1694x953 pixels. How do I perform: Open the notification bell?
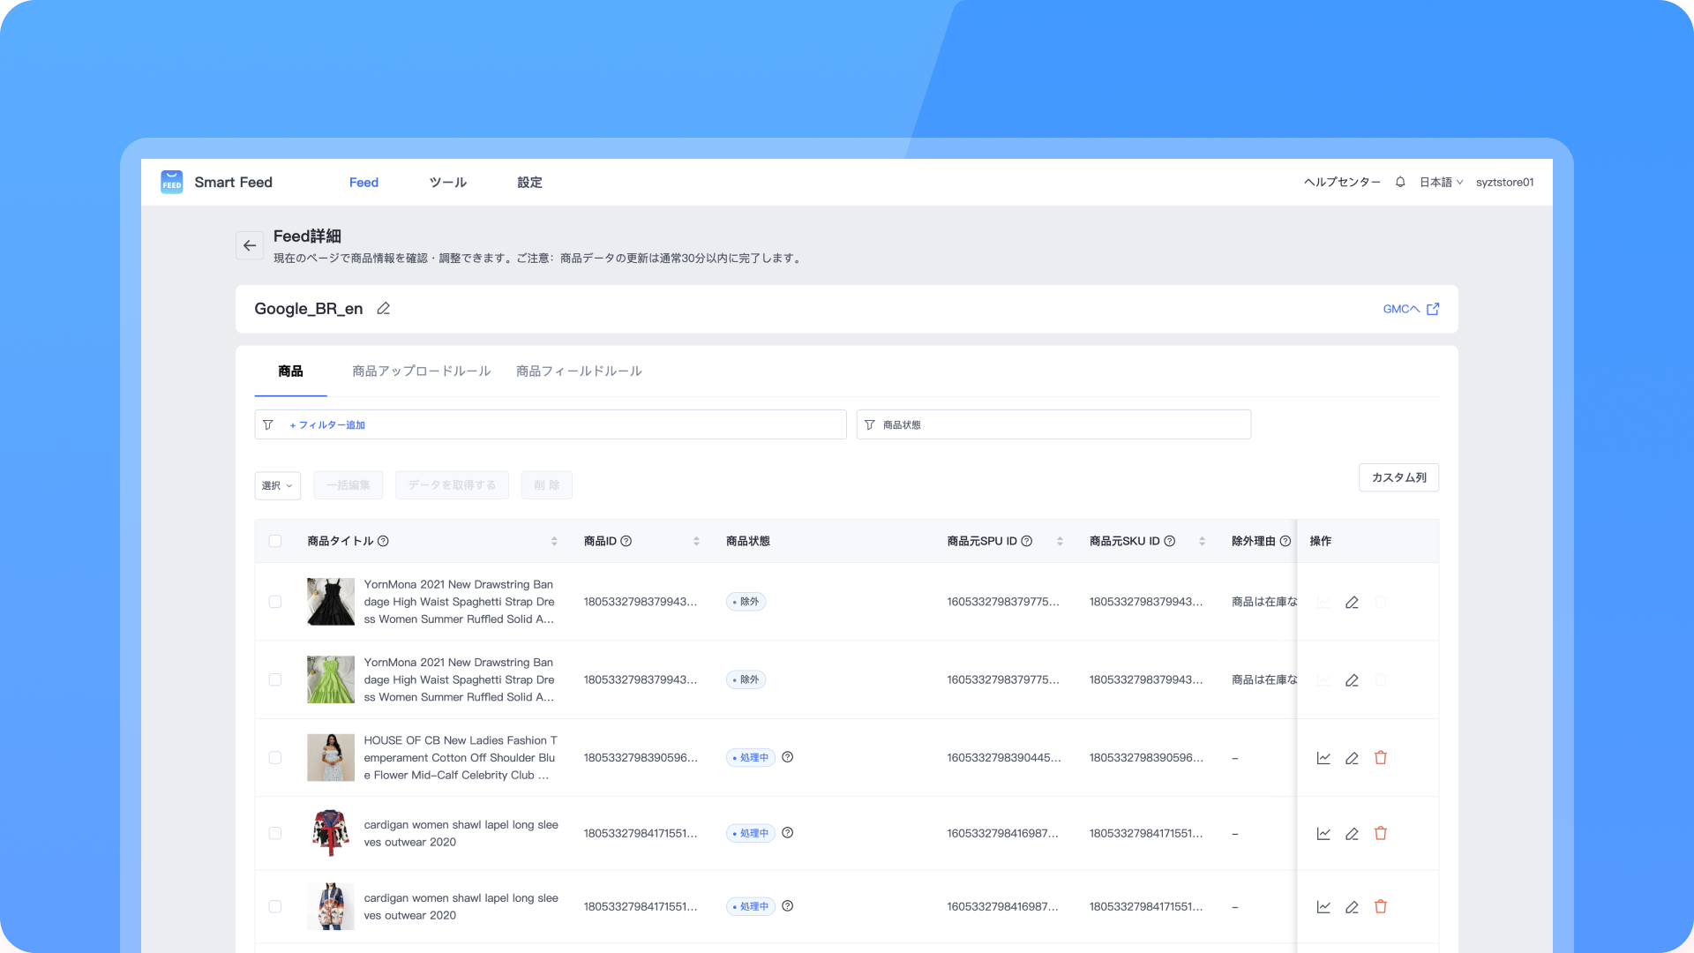pos(1400,183)
